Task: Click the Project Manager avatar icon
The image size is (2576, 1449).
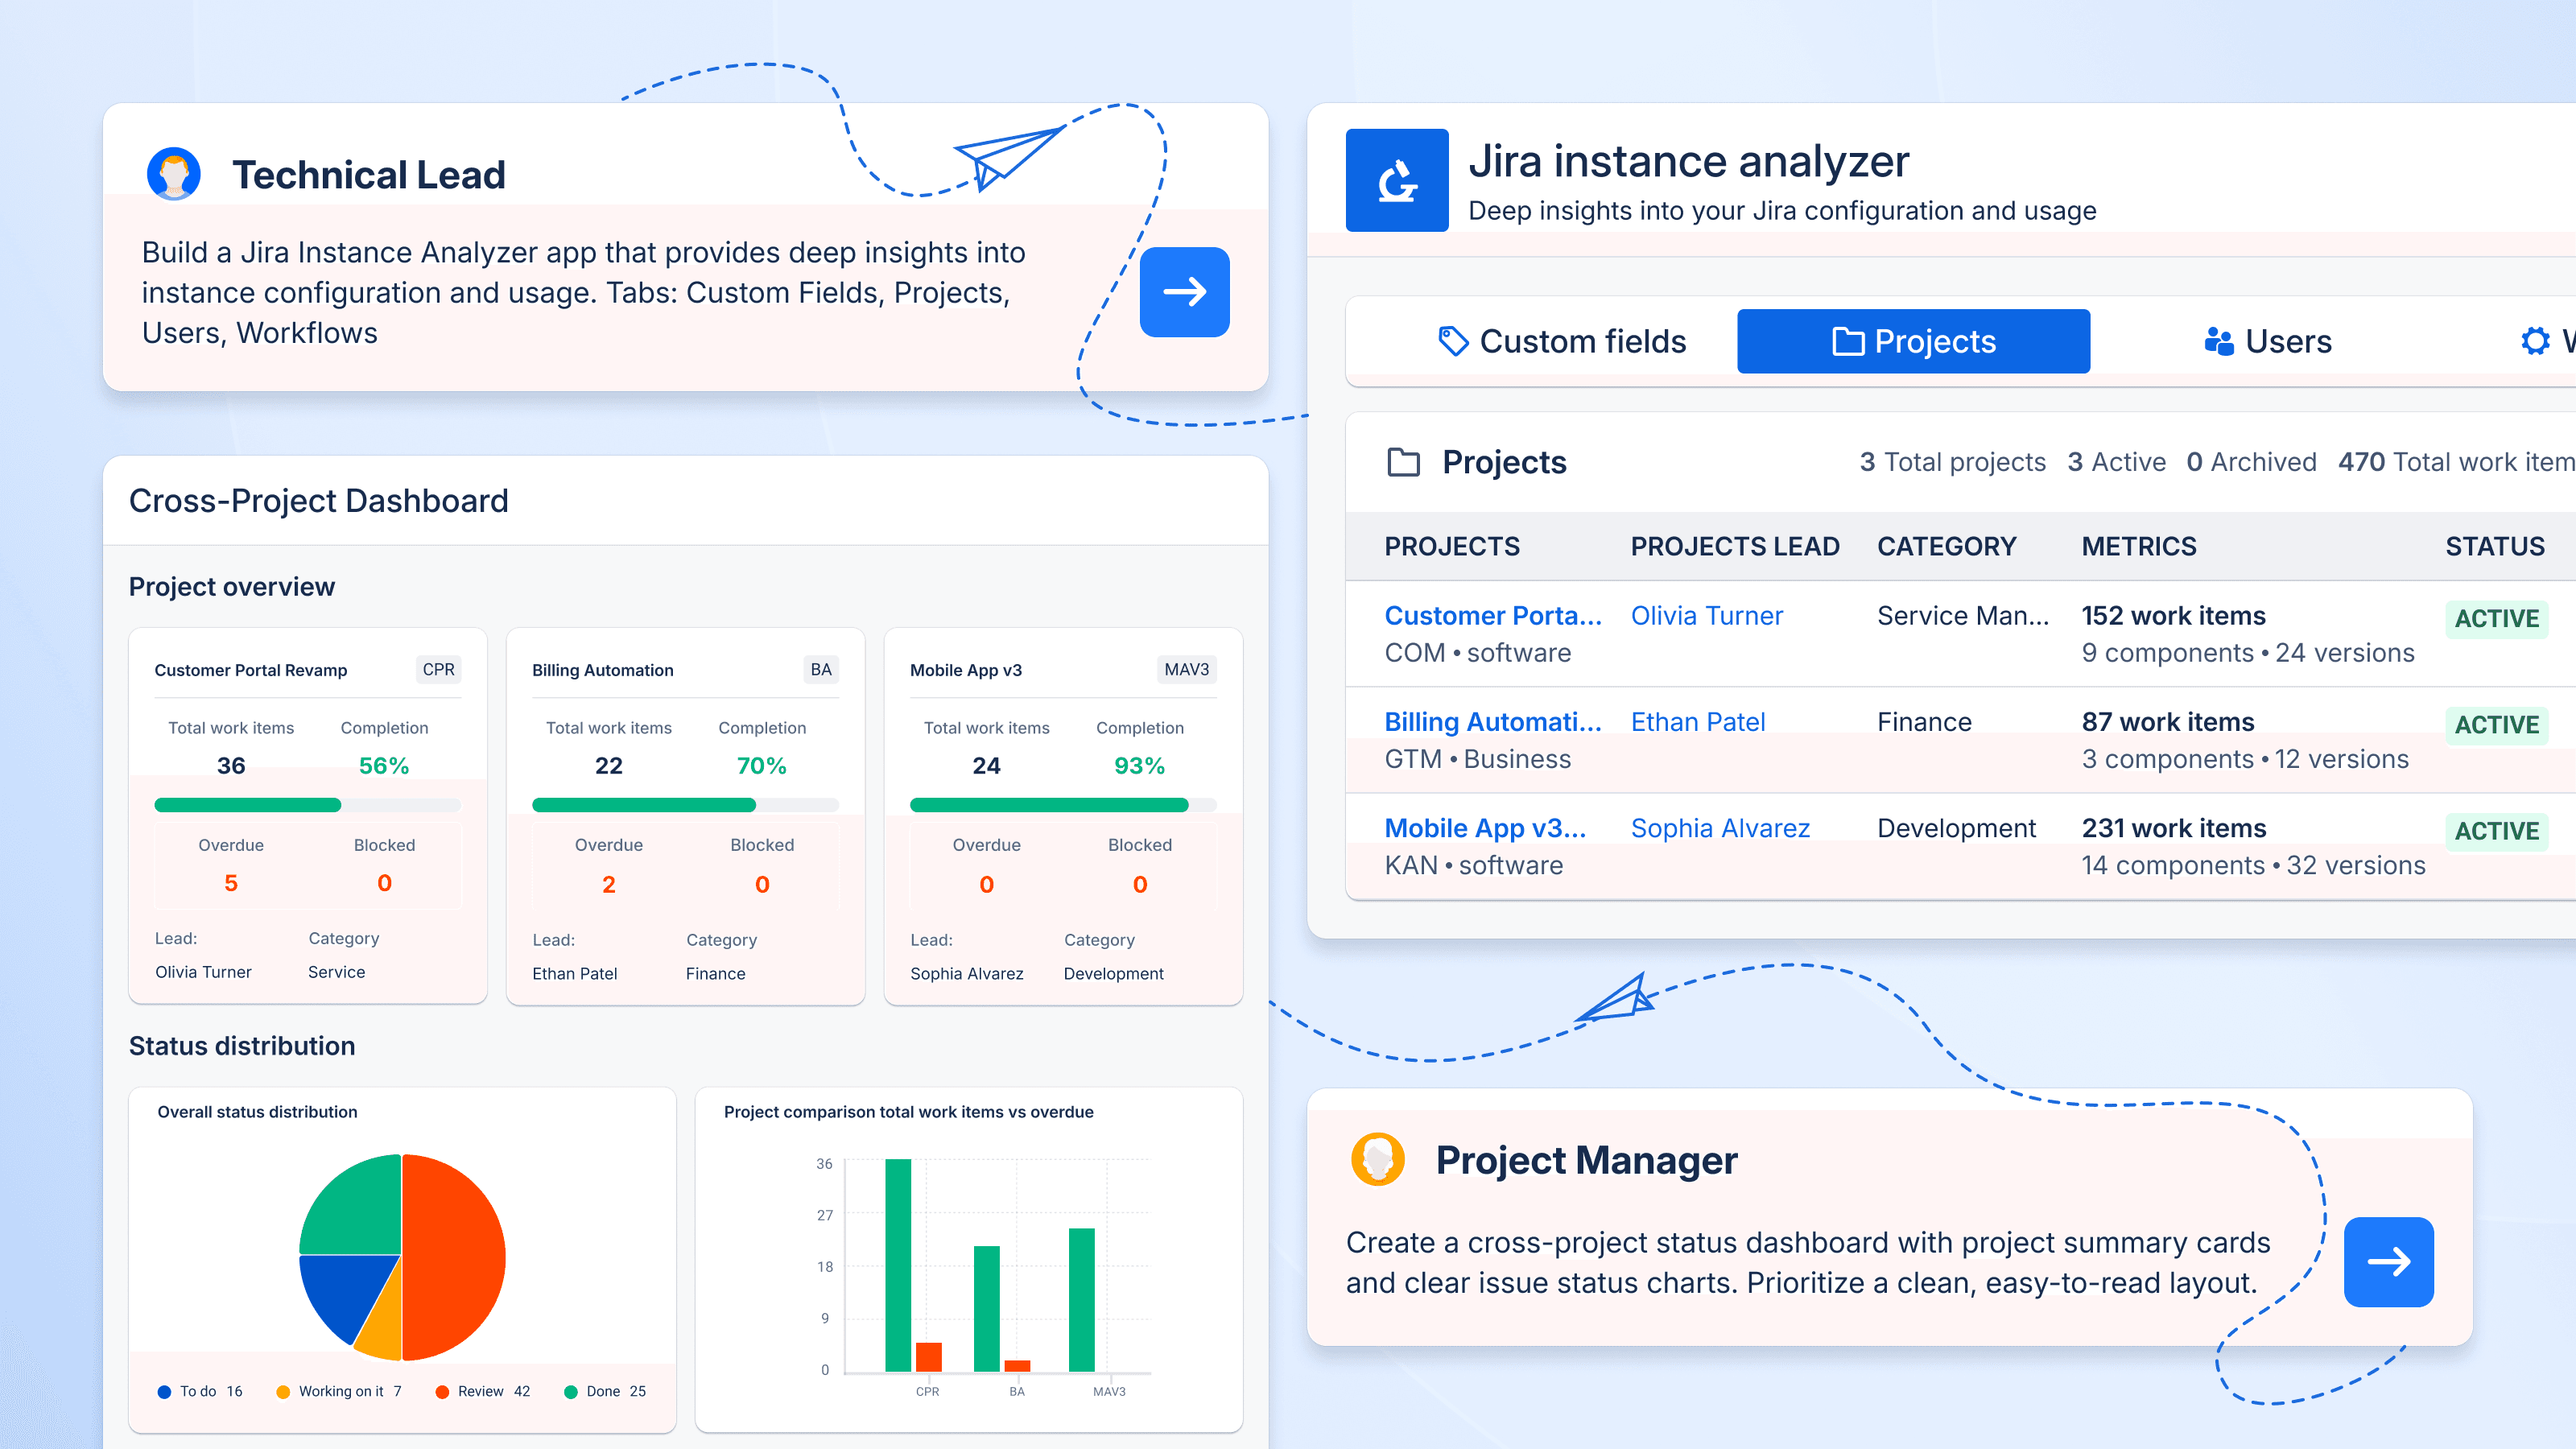Action: click(x=1377, y=1160)
